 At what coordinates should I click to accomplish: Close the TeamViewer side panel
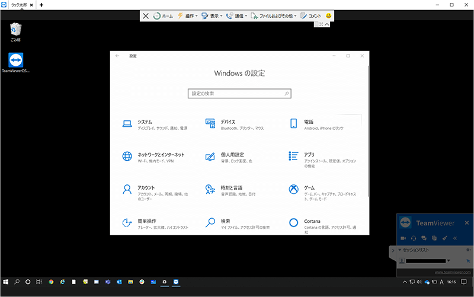coord(466,223)
